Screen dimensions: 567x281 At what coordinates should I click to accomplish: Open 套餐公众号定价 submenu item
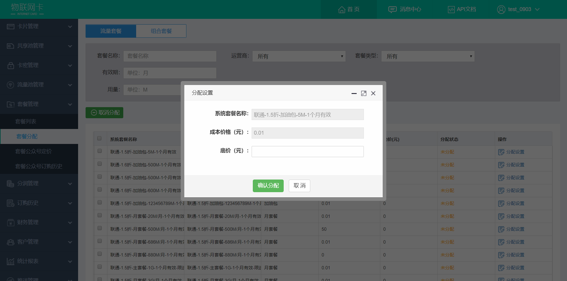pos(39,151)
